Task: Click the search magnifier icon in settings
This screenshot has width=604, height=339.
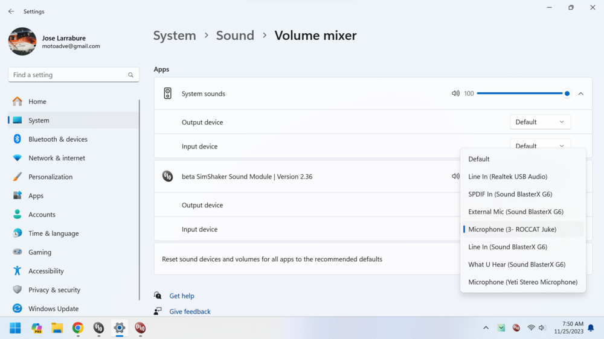Action: tap(130, 75)
